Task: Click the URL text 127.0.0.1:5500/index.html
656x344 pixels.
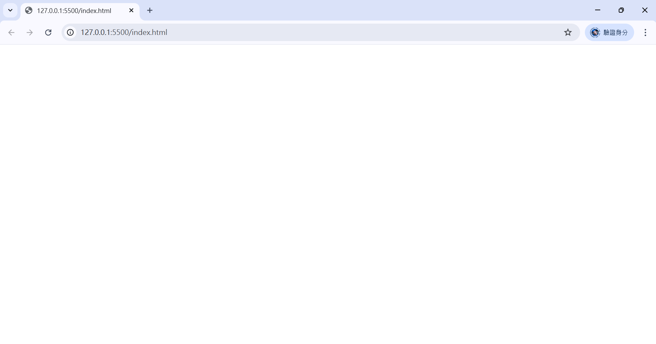Action: 124,33
